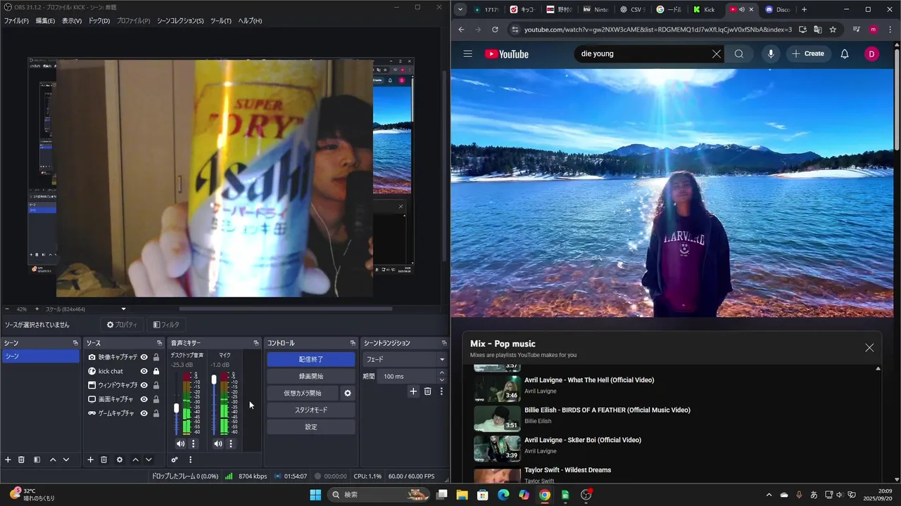Undock the シーン panel via float icon
The height and width of the screenshot is (506, 901).
75,343
